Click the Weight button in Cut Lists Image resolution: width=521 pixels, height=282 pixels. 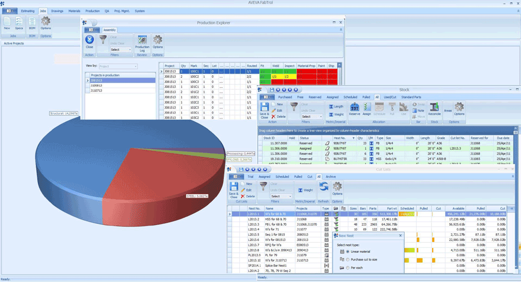pos(305,190)
